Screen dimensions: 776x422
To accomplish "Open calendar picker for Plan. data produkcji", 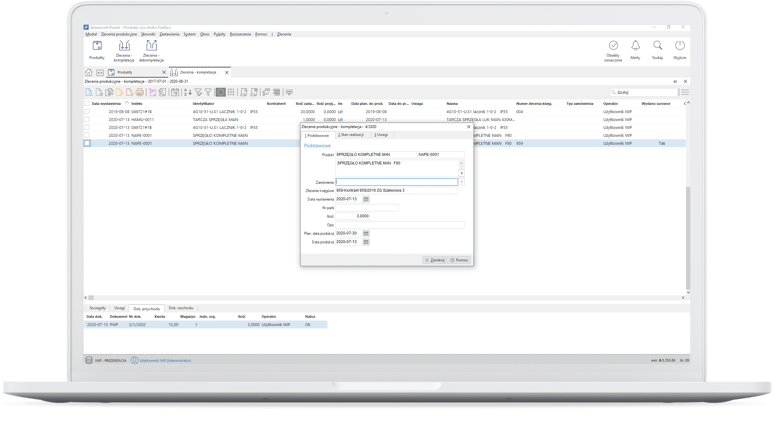I will pos(366,233).
